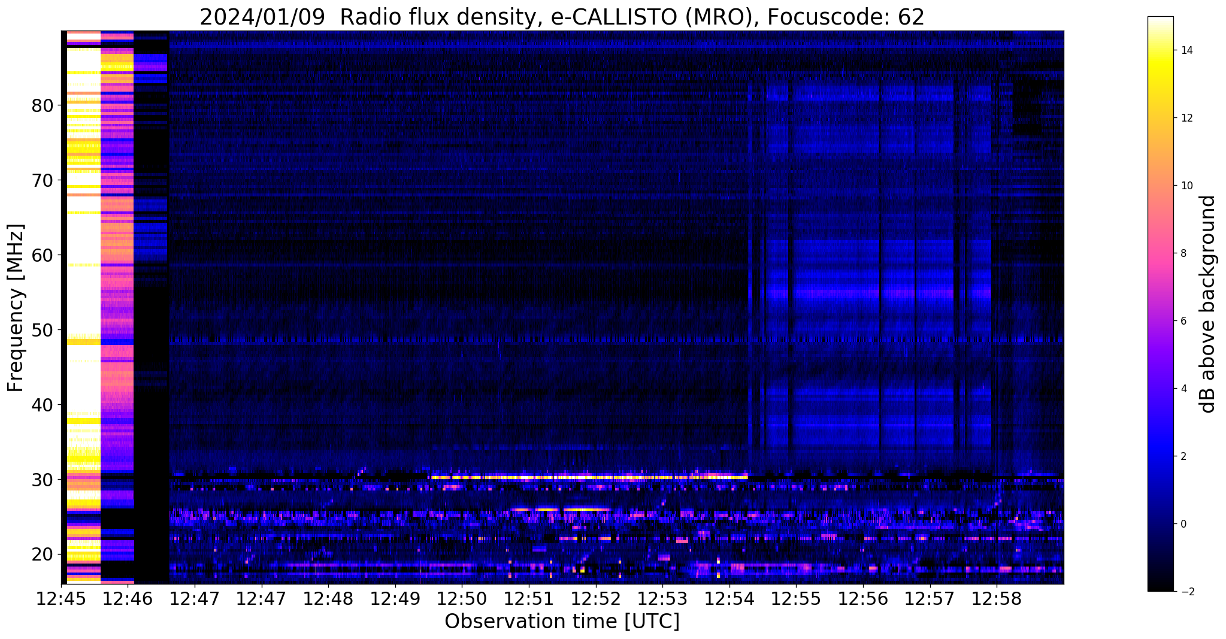Click the 12:57 time tick label
Image resolution: width=1226 pixels, height=639 pixels.
pos(930,598)
